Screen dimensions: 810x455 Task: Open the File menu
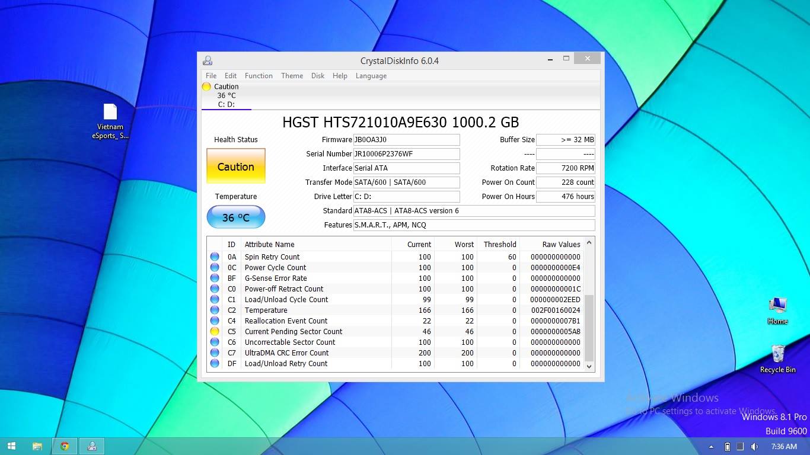pyautogui.click(x=211, y=76)
